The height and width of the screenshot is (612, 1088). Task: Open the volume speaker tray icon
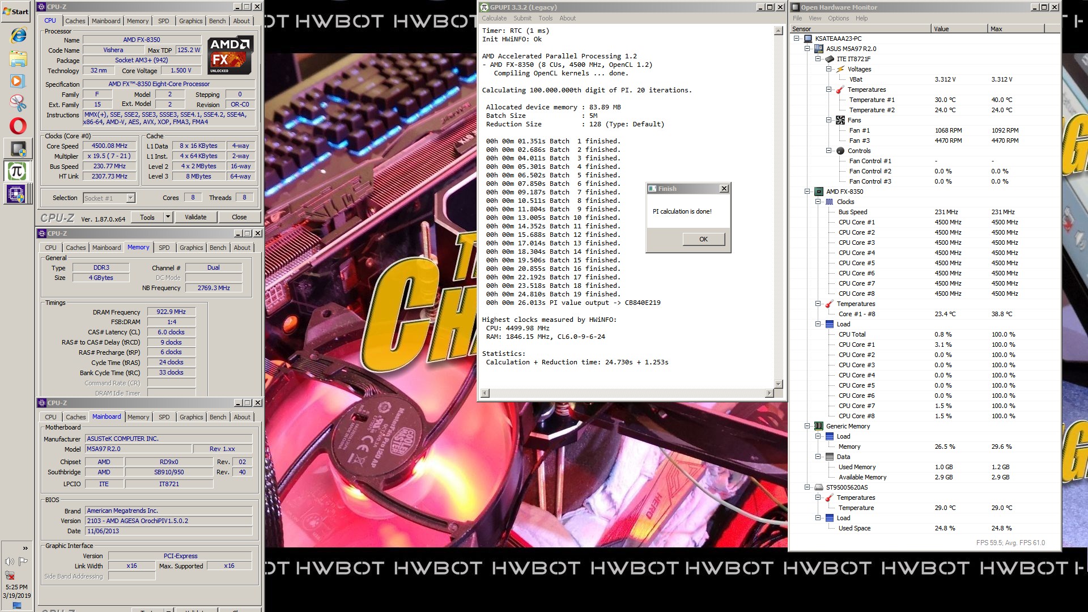coord(10,562)
